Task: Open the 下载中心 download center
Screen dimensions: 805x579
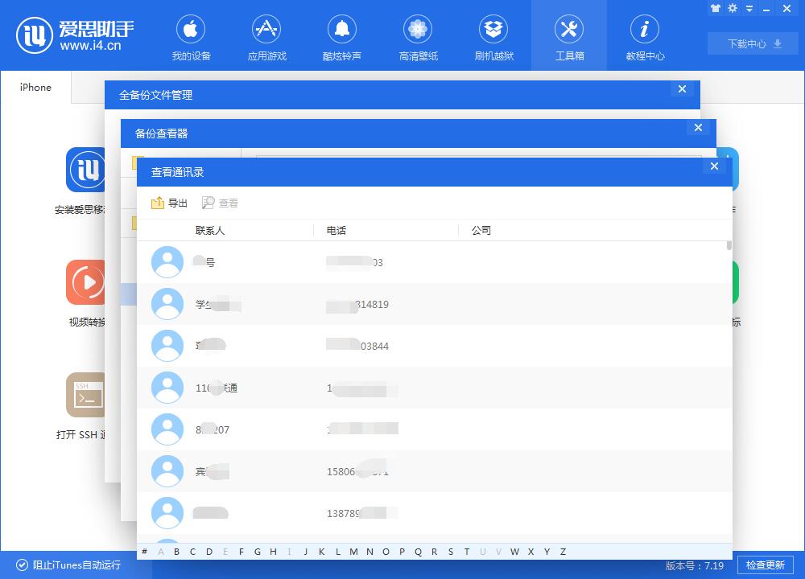Action: (x=753, y=43)
